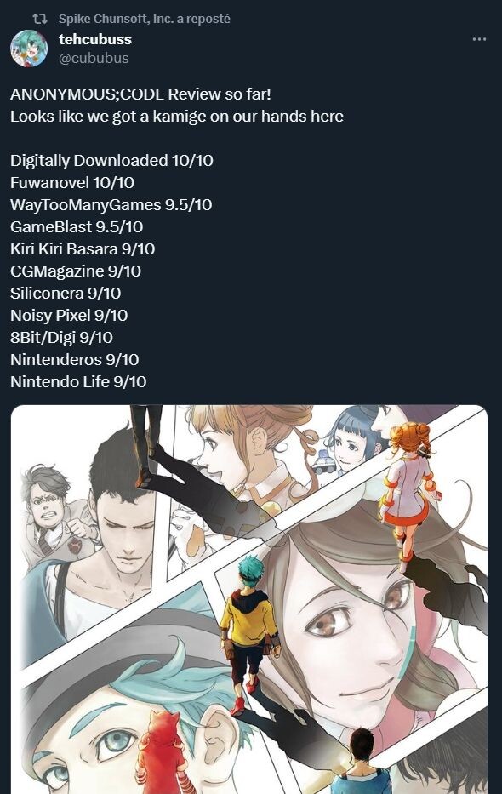Open the attached manga artwork image
Image resolution: width=502 pixels, height=794 pixels.
(249, 599)
